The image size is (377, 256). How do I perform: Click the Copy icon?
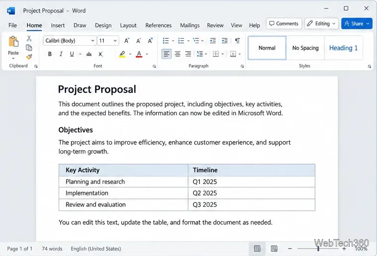(29, 48)
